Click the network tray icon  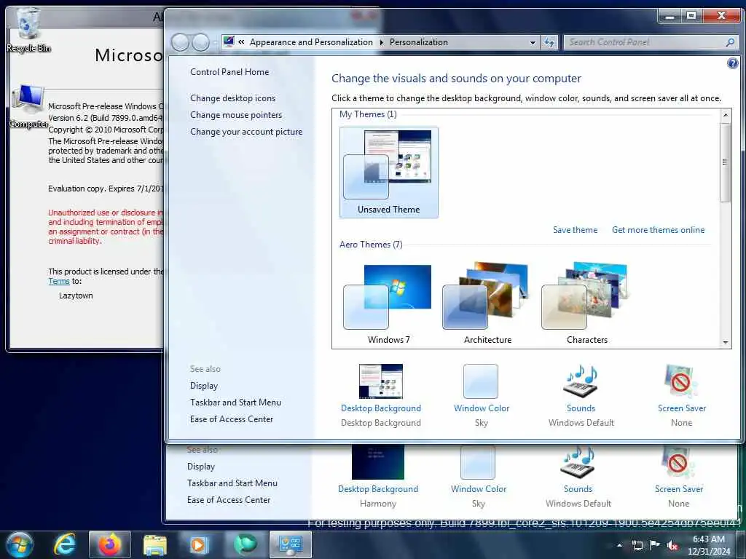click(x=637, y=546)
